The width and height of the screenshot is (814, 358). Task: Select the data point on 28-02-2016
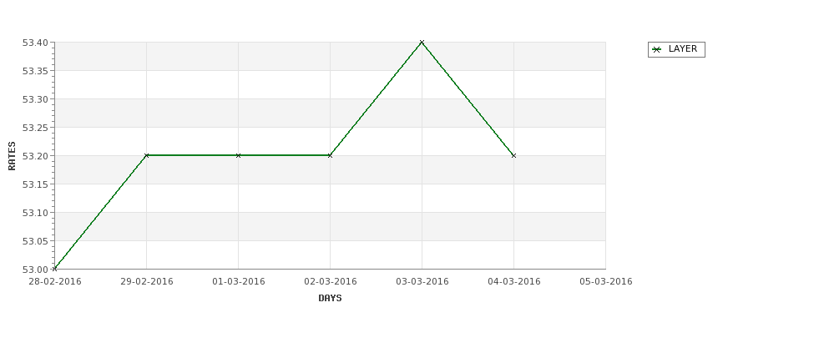[x=54, y=269]
